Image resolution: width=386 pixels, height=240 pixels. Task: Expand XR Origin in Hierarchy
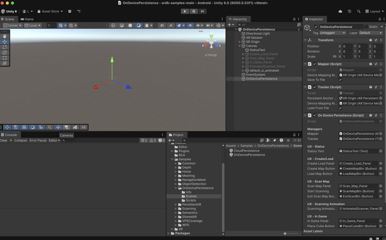click(240, 42)
